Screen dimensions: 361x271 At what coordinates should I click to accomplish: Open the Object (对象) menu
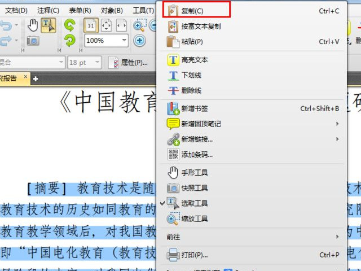tap(112, 11)
